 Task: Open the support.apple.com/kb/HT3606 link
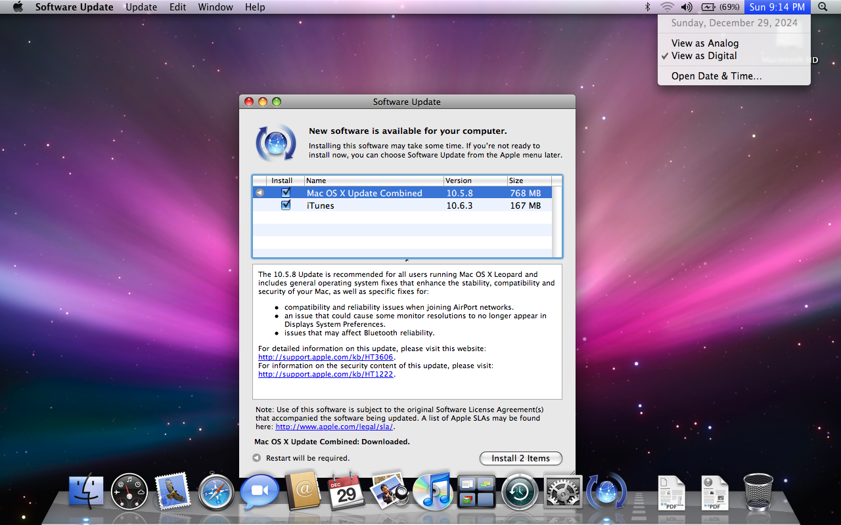pos(325,357)
